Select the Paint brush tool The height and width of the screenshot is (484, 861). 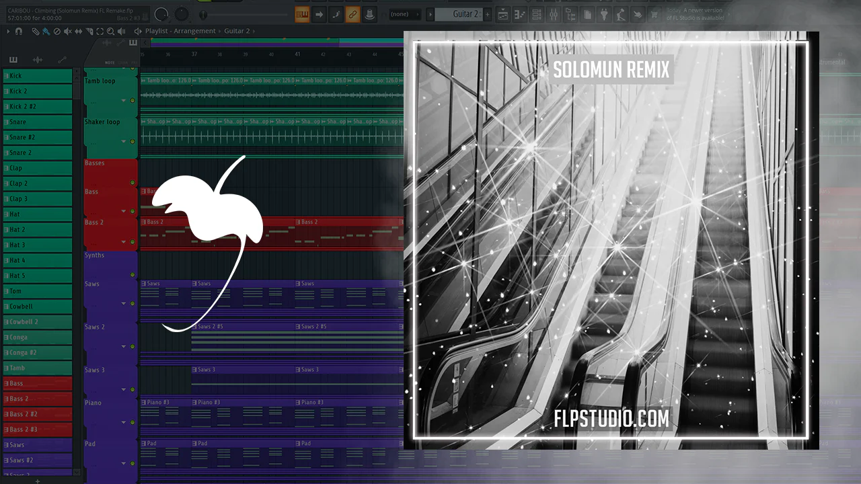pyautogui.click(x=46, y=31)
